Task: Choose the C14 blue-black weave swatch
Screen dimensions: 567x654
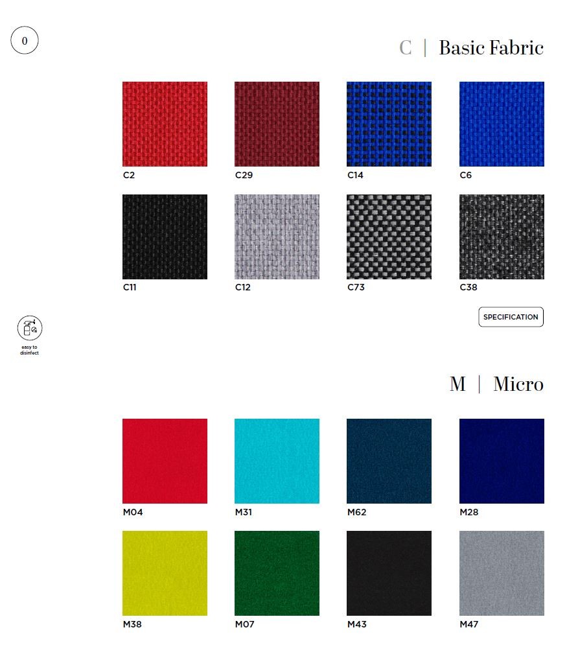Action: pyautogui.click(x=389, y=124)
